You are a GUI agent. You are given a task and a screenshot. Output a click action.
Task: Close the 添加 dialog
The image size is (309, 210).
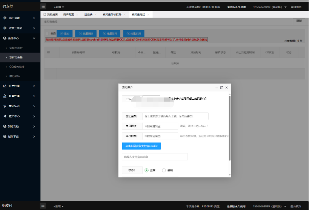pyautogui.click(x=227, y=87)
